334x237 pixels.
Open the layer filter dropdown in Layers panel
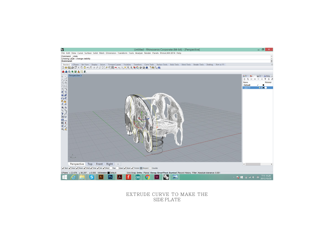click(x=265, y=79)
